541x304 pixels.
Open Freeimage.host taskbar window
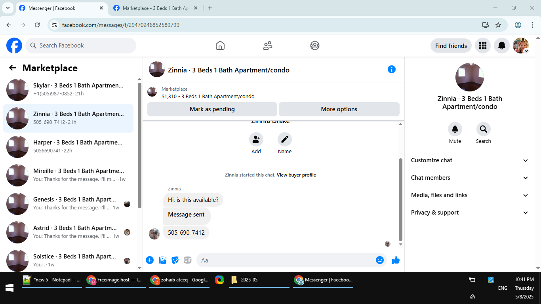click(x=116, y=280)
